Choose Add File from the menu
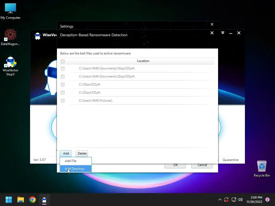The image size is (275, 206). (75, 161)
